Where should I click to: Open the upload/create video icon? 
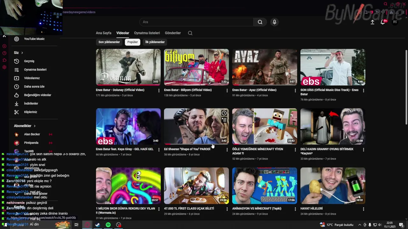click(x=372, y=22)
